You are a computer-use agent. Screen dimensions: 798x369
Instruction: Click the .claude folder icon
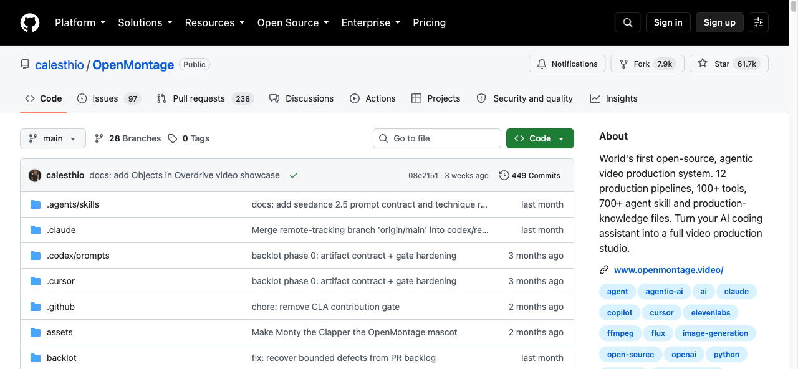pyautogui.click(x=36, y=230)
